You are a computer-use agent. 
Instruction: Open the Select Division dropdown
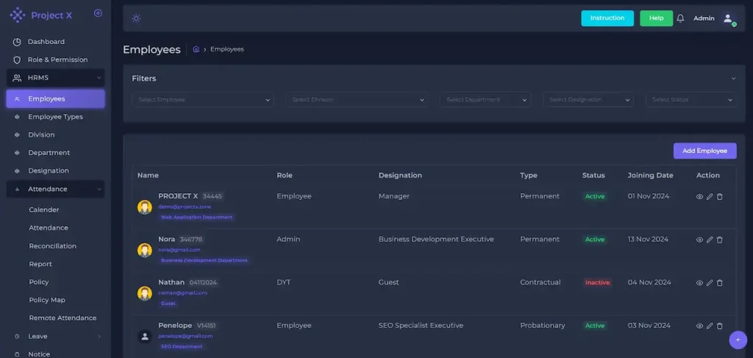click(x=357, y=100)
